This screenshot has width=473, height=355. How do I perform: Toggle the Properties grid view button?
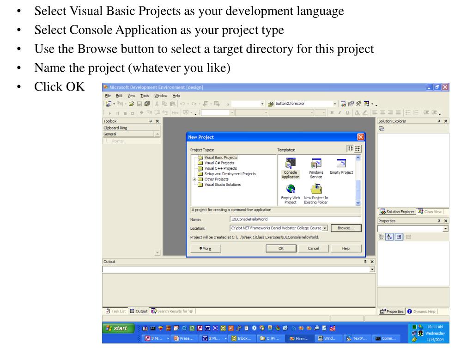coord(399,237)
